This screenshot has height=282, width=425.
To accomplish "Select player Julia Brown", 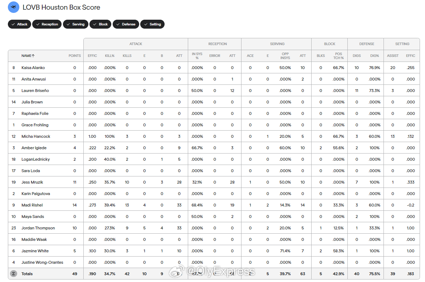I will (32, 102).
